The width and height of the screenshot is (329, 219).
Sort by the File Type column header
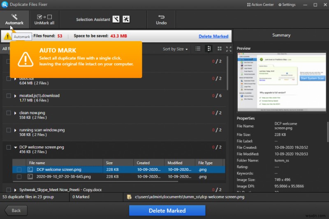tap(209, 163)
